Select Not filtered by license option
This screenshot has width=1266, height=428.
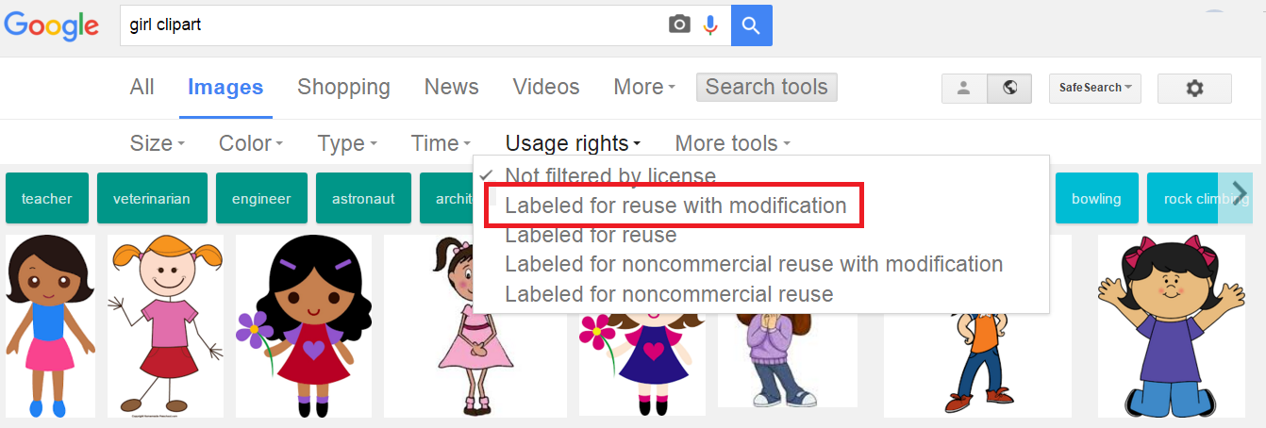tap(610, 175)
